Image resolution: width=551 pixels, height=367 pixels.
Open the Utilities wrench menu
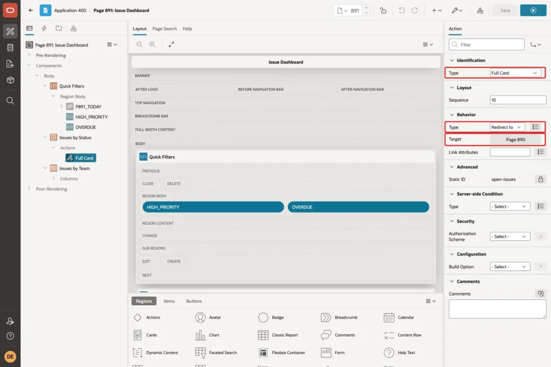(457, 11)
